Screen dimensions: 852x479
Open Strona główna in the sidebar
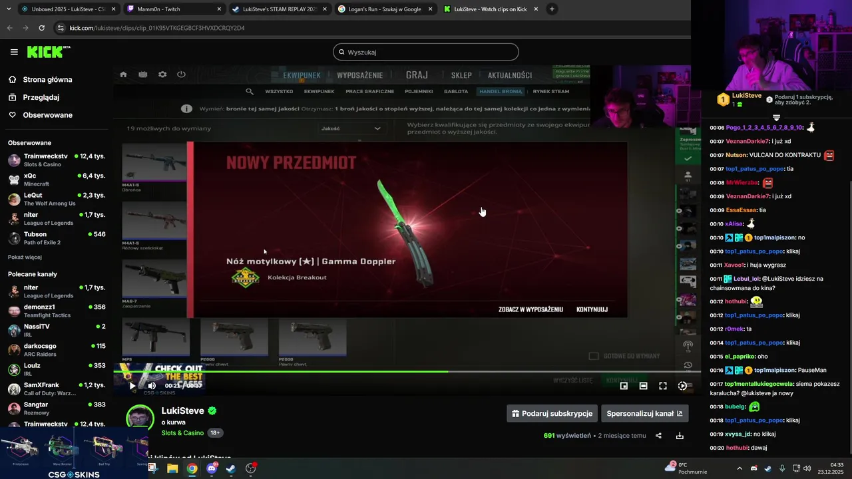click(47, 80)
